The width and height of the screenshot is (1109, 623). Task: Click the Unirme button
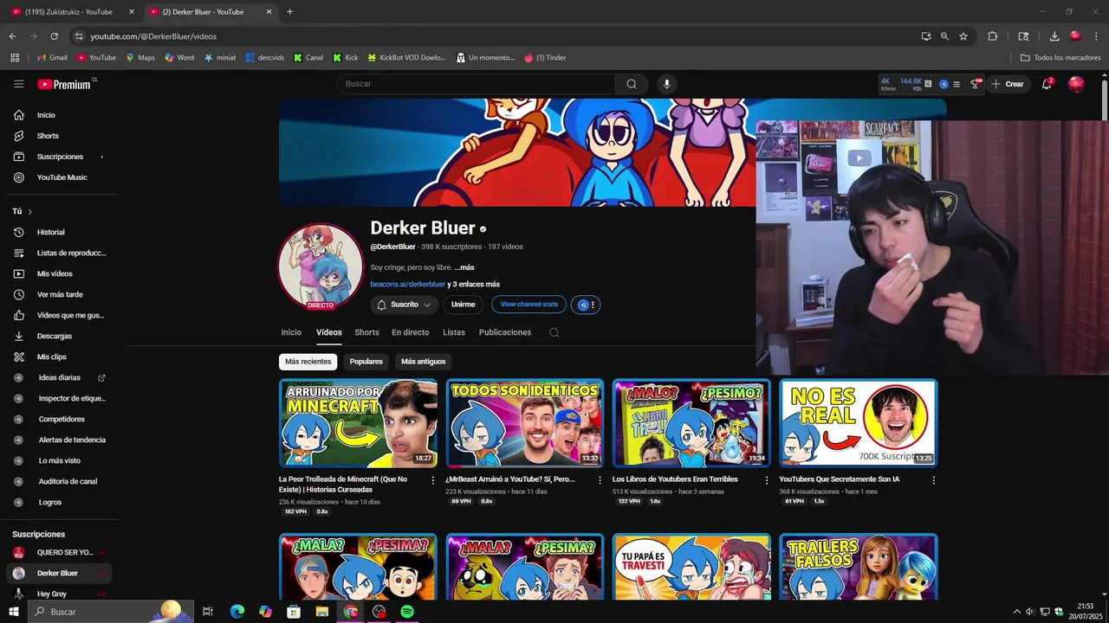point(464,305)
